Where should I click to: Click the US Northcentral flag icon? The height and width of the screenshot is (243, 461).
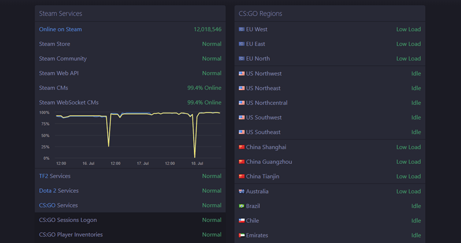241,103
